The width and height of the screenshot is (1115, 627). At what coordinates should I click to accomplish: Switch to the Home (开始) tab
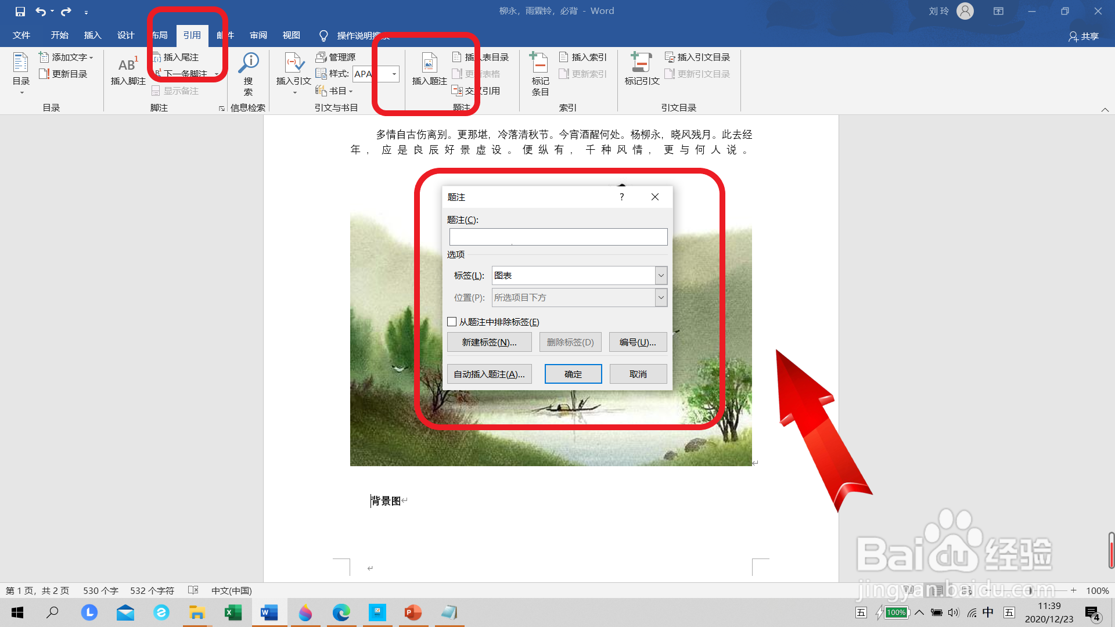point(59,35)
